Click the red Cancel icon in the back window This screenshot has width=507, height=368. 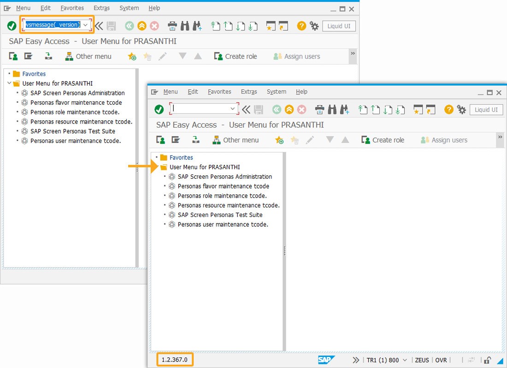[154, 26]
